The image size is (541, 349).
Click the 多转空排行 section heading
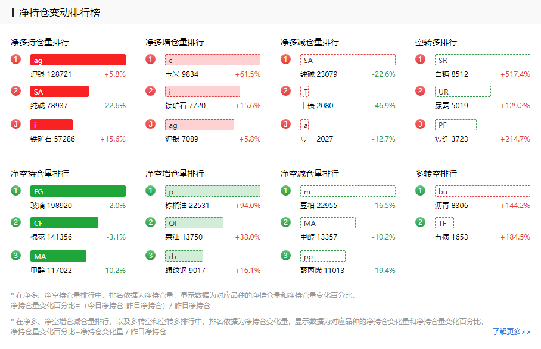point(436,174)
